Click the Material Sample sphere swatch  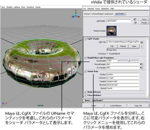[111, 31]
